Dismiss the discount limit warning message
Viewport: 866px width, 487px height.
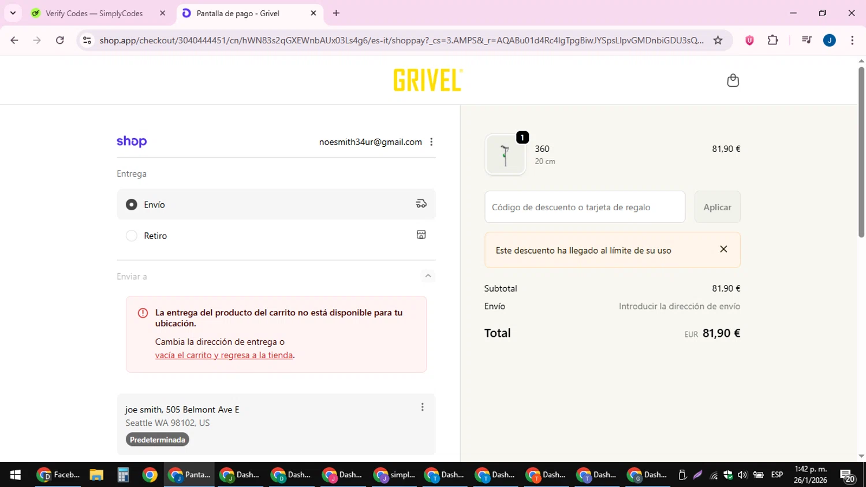pos(723,249)
